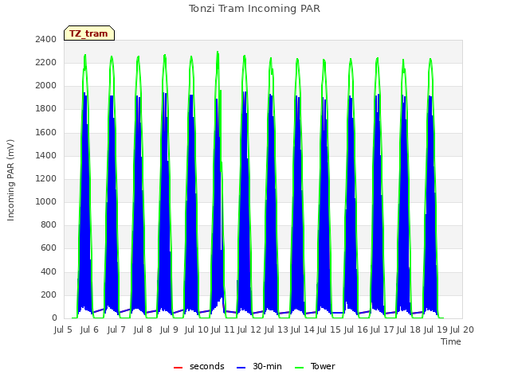Viewport: 510px width, 382px height.
Task: Click the 'Jul 5' x-axis tick label
Action: (63, 329)
